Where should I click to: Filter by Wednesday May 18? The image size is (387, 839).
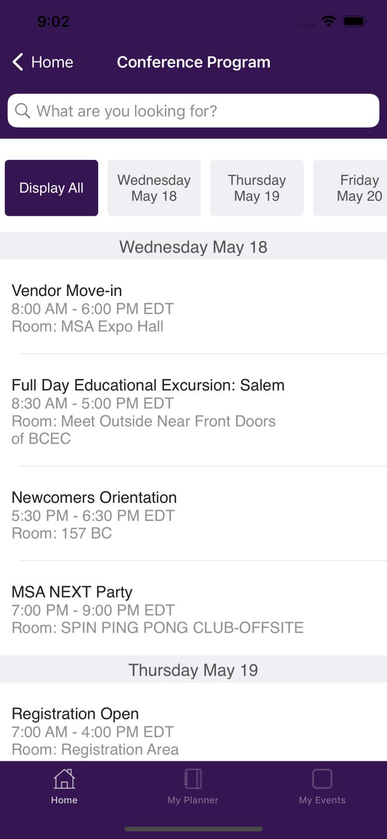tap(154, 188)
